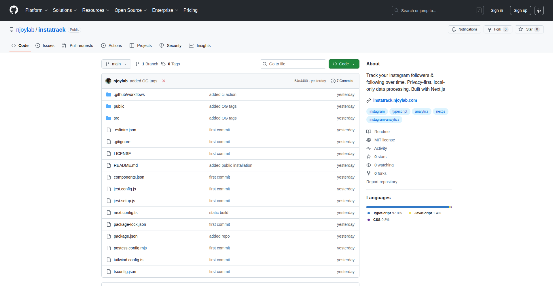The width and height of the screenshot is (553, 286).
Task: Open the commit history clock icon
Action: point(333,81)
